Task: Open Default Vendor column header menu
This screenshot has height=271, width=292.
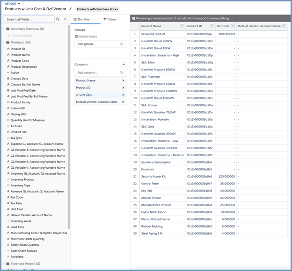Action: [284, 26]
